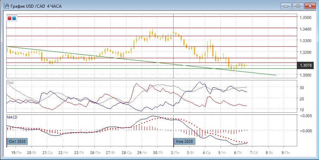Click the red square chart button
Viewport: 319px width, 160px height.
tap(10, 18)
